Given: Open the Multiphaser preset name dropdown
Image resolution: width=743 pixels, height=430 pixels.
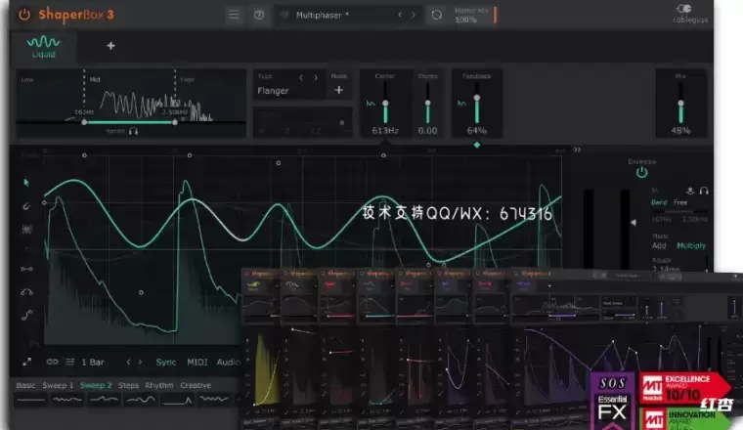Looking at the screenshot, I should pyautogui.click(x=323, y=16).
